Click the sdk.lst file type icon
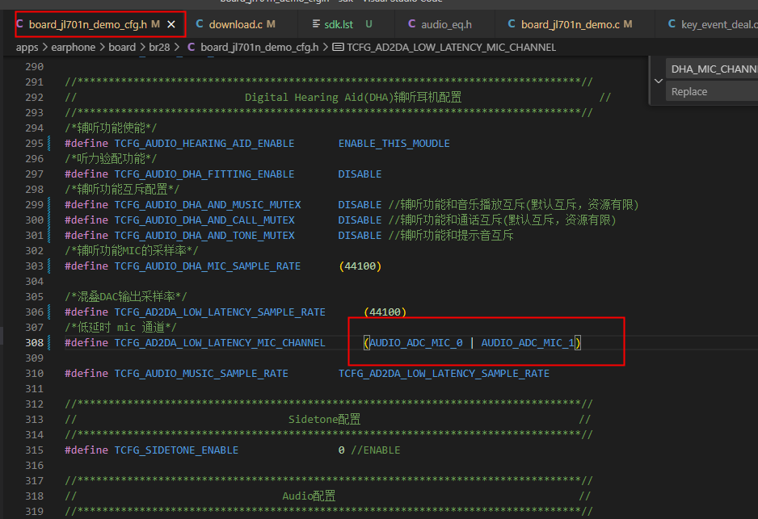758x519 pixels. pos(316,24)
